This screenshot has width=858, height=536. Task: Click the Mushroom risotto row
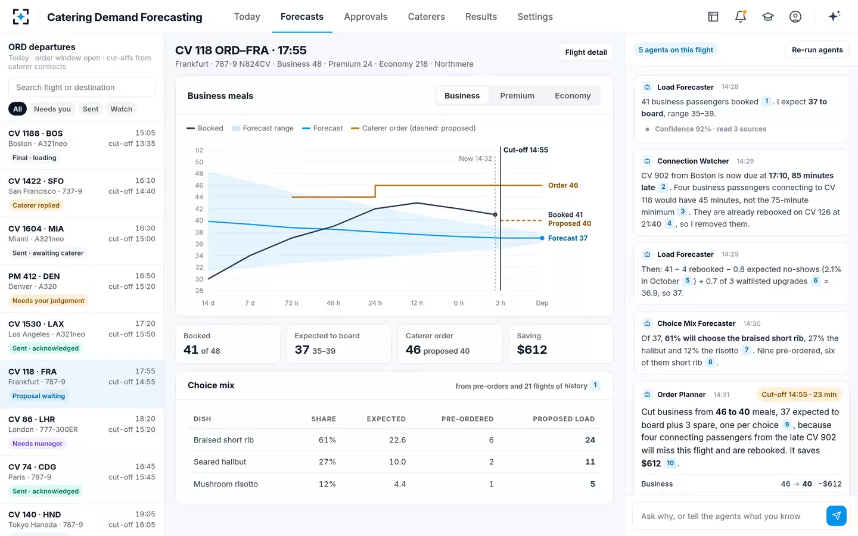pyautogui.click(x=394, y=484)
